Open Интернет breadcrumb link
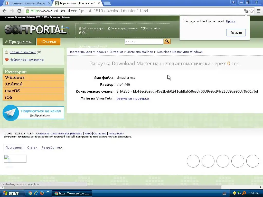263x197 pixels. tap(116, 52)
